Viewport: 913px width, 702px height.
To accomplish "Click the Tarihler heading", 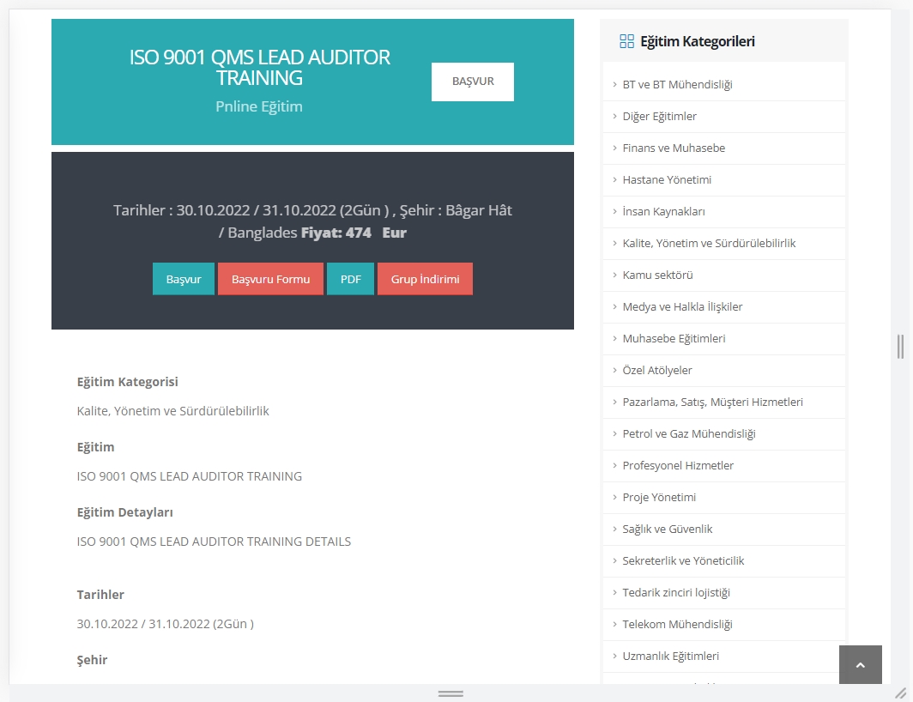I will click(x=100, y=595).
